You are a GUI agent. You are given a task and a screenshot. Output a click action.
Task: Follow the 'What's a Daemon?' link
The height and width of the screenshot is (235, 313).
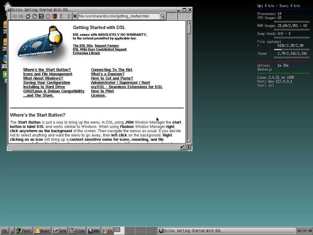pyautogui.click(x=108, y=74)
